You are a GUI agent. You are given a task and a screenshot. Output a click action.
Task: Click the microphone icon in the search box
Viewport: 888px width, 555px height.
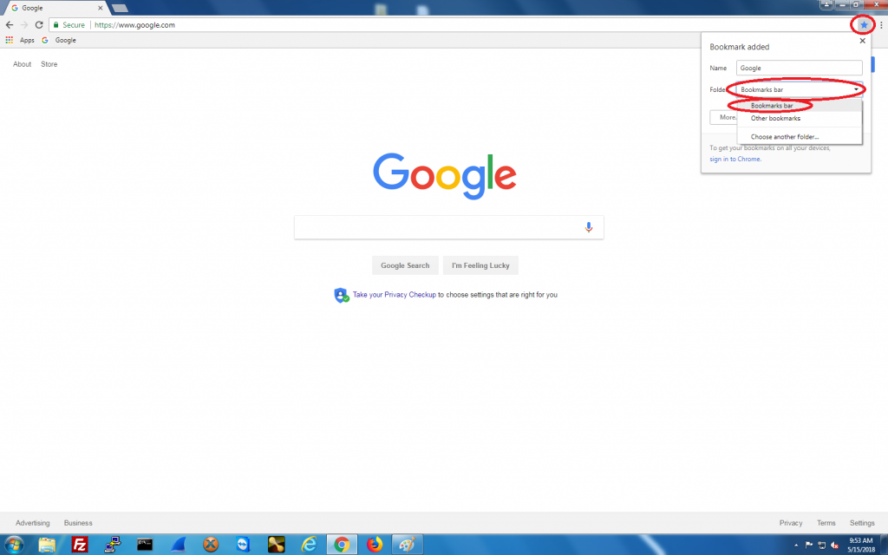pos(589,226)
